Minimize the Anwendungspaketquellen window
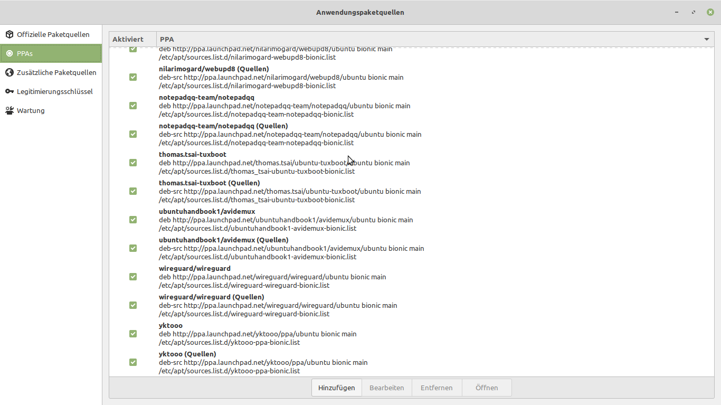 (677, 12)
